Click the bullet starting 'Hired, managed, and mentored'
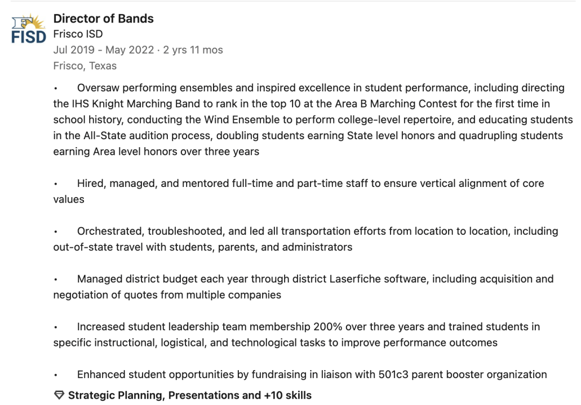 coord(299,191)
